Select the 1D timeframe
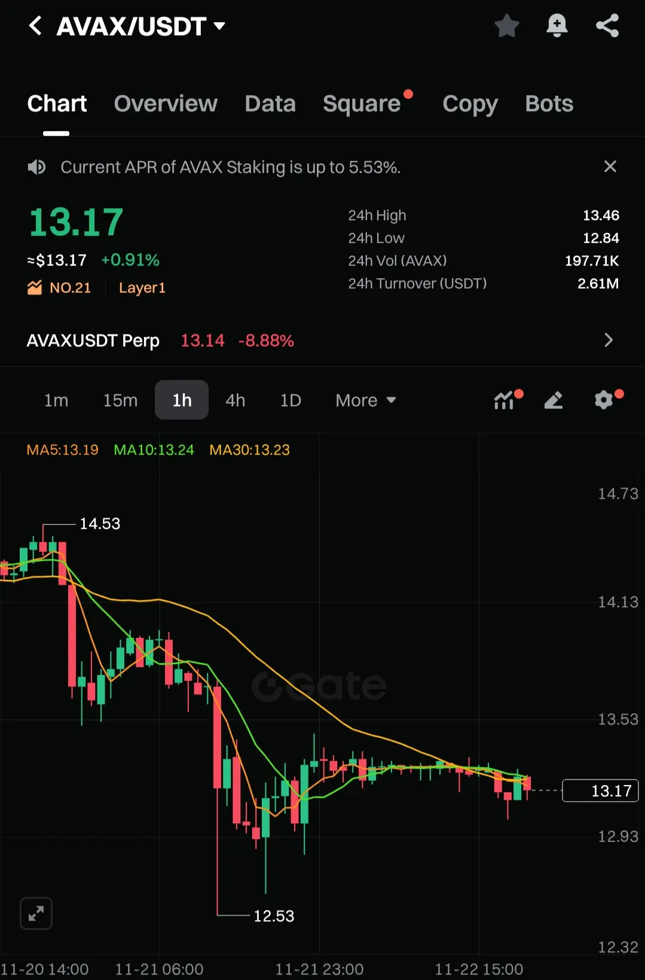The width and height of the screenshot is (645, 980). (x=291, y=400)
